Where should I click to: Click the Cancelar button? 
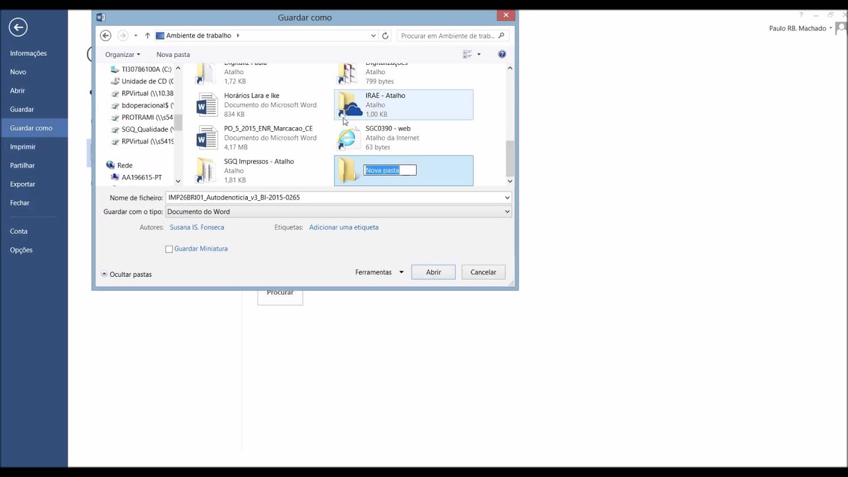(483, 272)
